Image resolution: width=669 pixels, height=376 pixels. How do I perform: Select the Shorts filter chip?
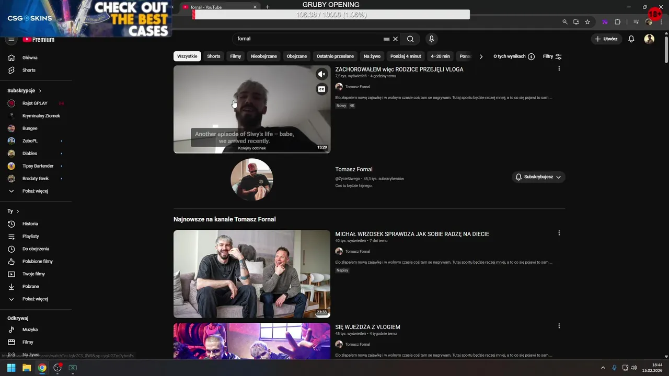pyautogui.click(x=214, y=56)
